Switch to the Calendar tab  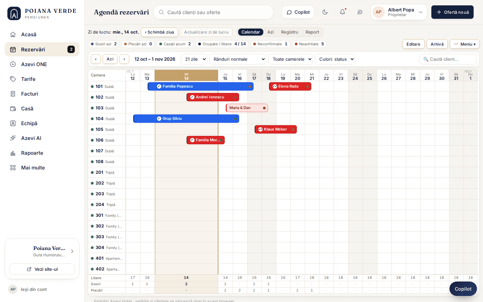click(x=251, y=32)
